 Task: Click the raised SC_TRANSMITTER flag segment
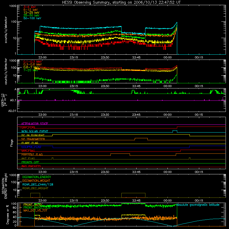(x=141, y=138)
